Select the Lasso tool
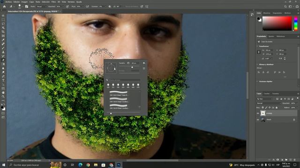 (x=3, y=24)
